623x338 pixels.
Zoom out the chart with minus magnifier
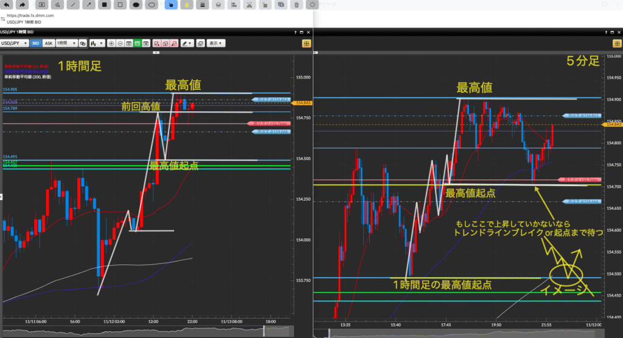120,43
